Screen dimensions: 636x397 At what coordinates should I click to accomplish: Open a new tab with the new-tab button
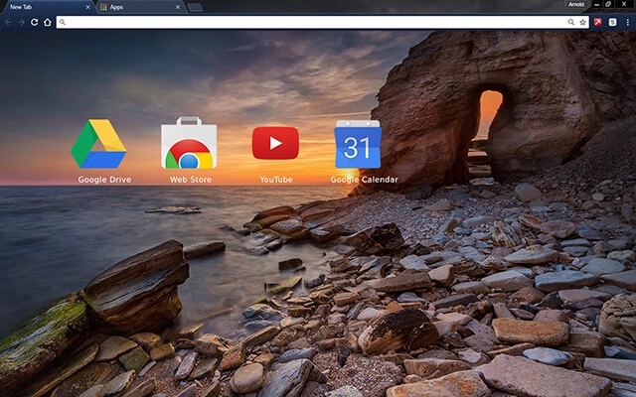point(195,7)
